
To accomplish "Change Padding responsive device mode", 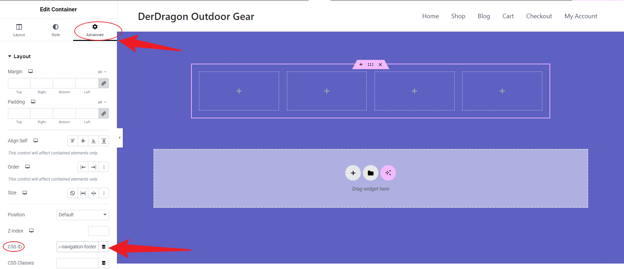I will [x=33, y=102].
